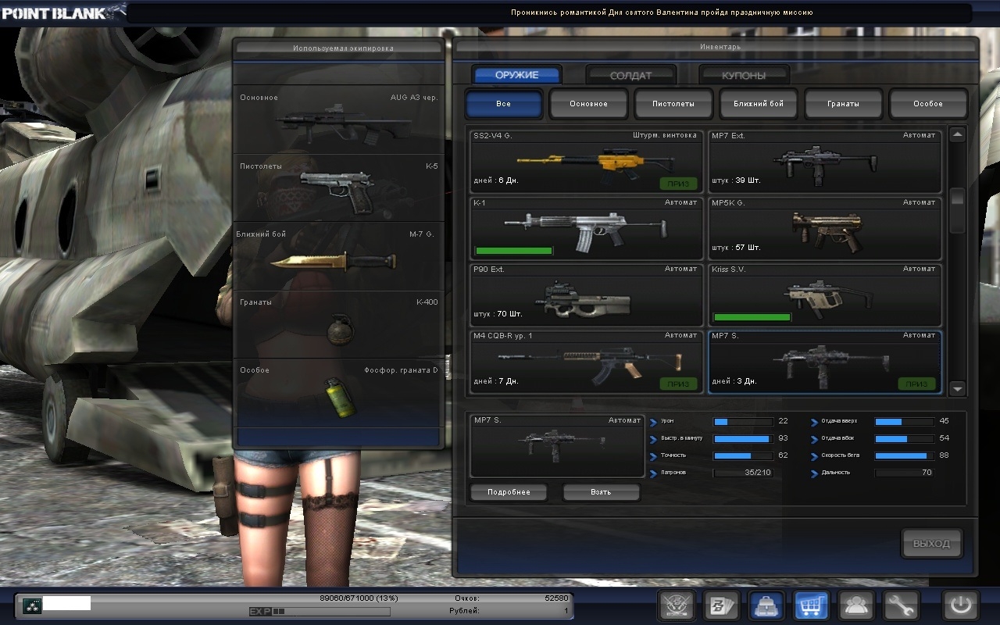This screenshot has height=625, width=1000.
Task: Click the equipped K-5 pistol slot
Action: coord(339,187)
